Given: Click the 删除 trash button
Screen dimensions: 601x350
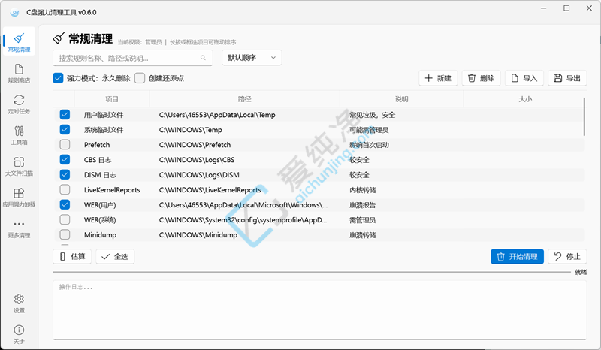Looking at the screenshot, I should 481,78.
